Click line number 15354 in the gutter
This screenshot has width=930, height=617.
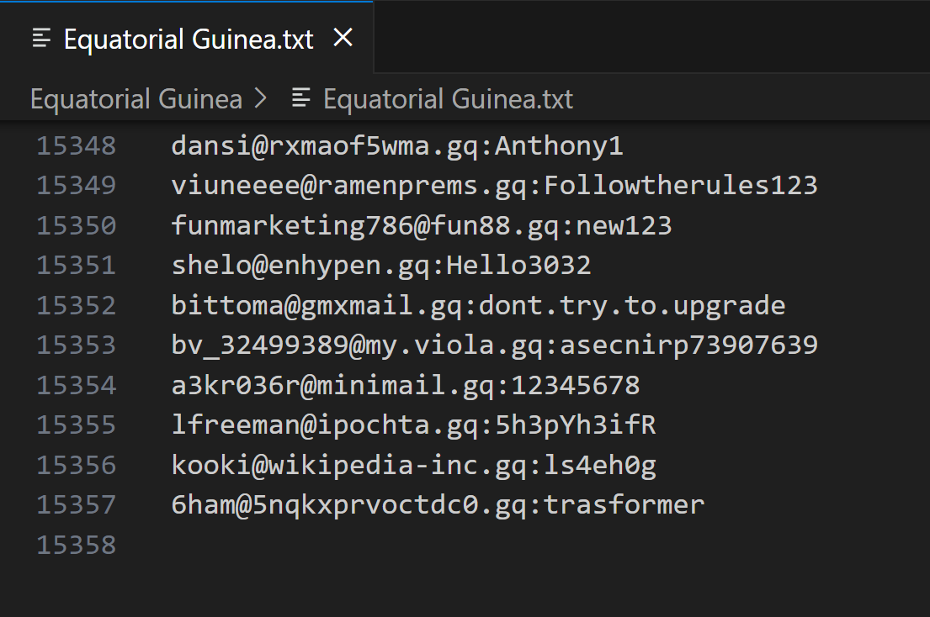click(x=77, y=386)
